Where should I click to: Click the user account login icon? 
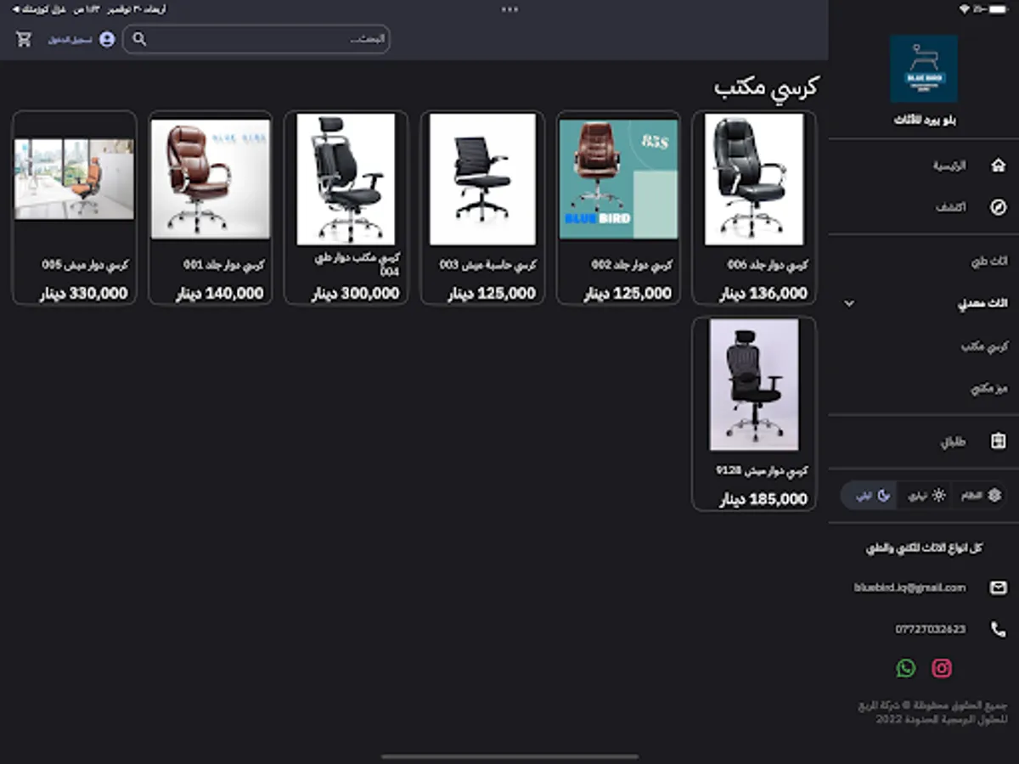point(107,39)
